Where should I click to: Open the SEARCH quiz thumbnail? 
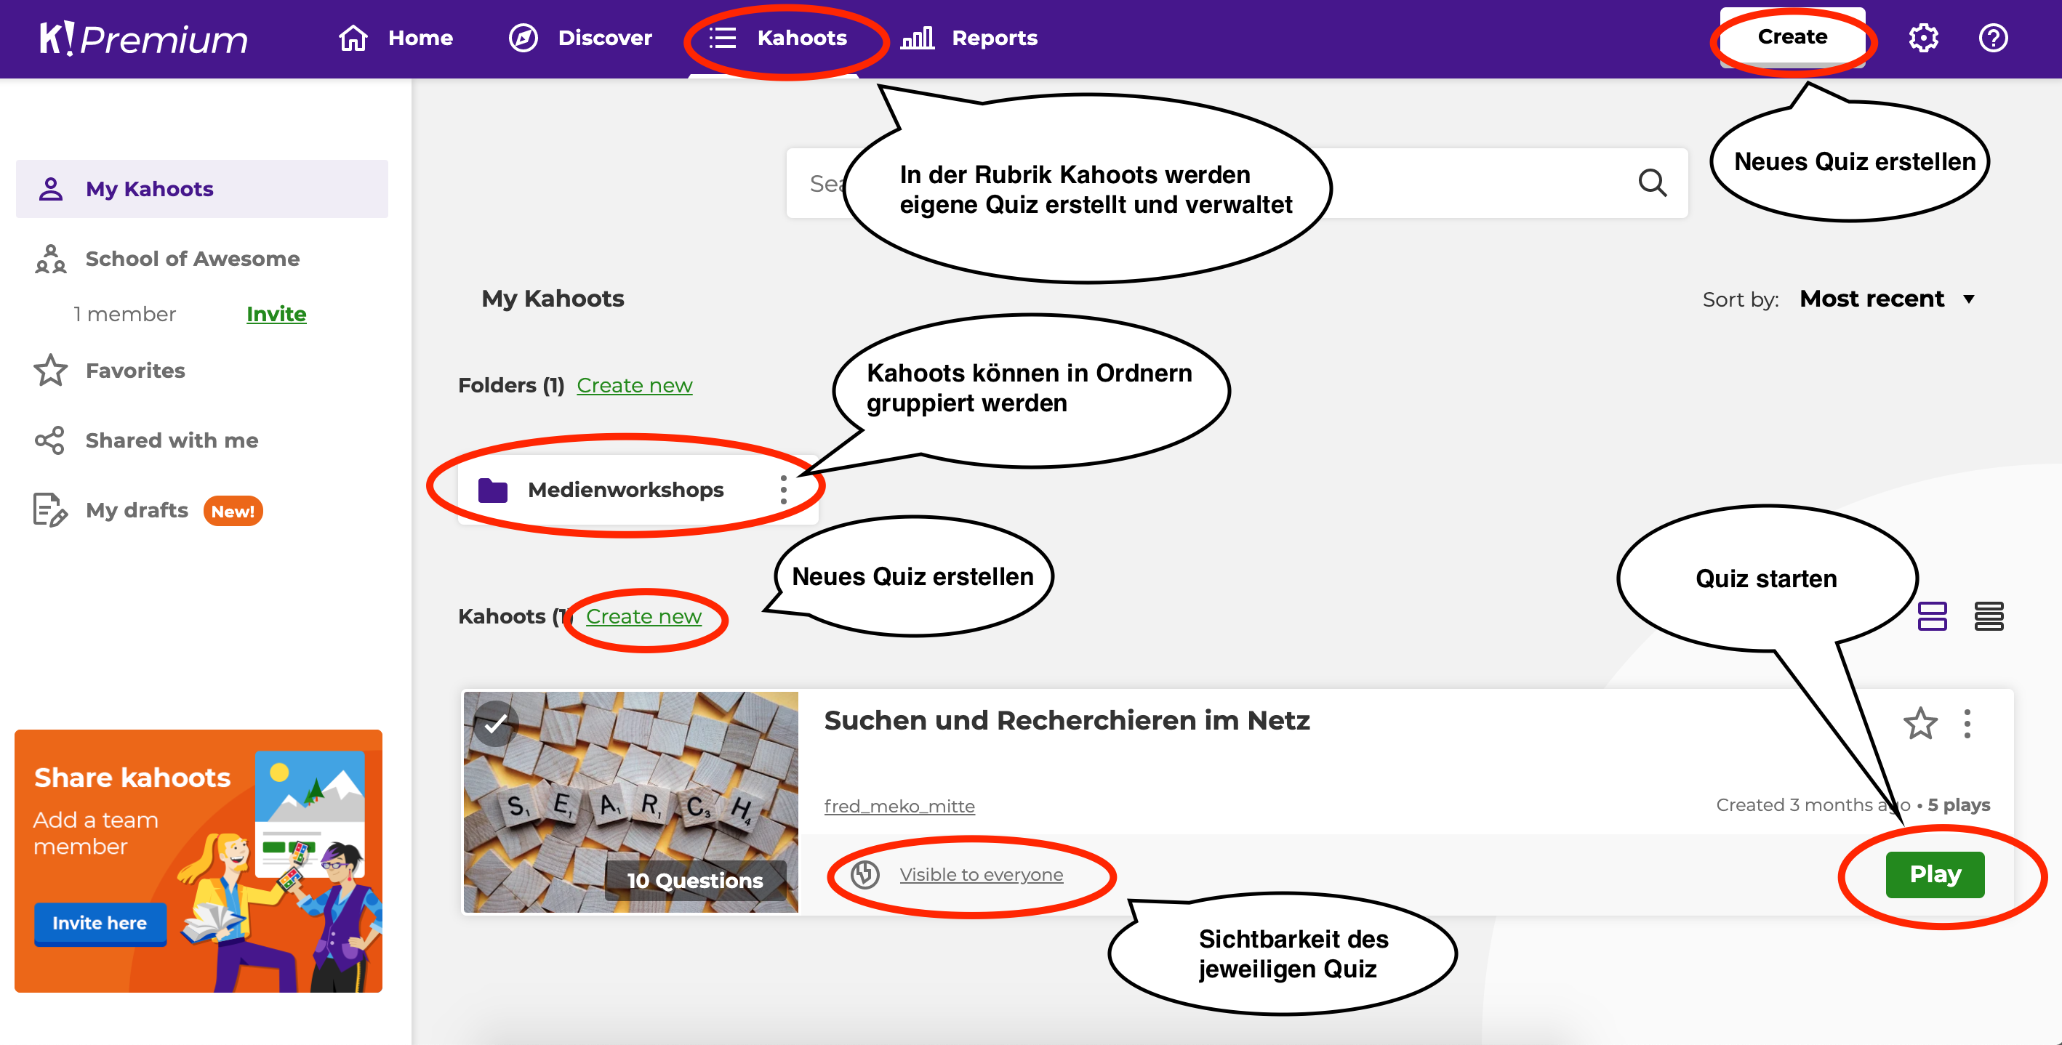point(631,802)
